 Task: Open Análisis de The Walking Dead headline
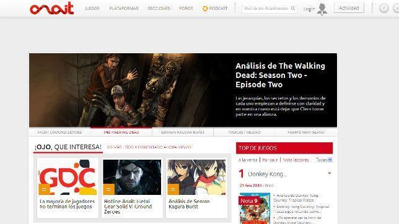pyautogui.click(x=280, y=75)
